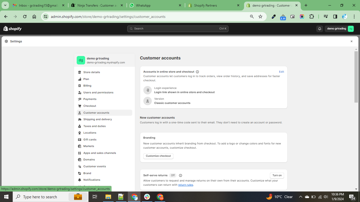Click the settings page vertical scrollbar
Viewport: 360px width, 202px height.
[x=356, y=77]
